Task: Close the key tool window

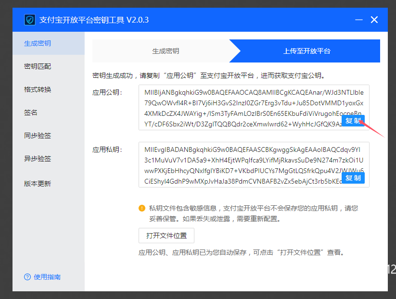Action: tap(374, 20)
